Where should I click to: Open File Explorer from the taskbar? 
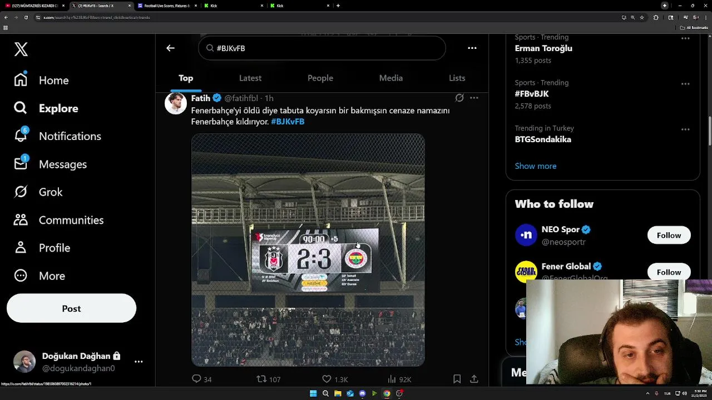[338, 393]
